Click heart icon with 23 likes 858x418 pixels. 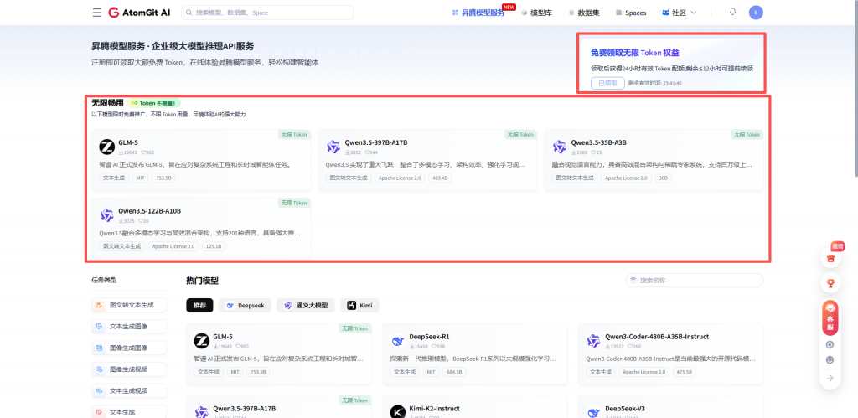point(593,152)
